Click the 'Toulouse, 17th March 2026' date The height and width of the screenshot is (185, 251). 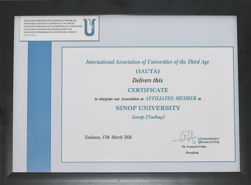click(108, 137)
